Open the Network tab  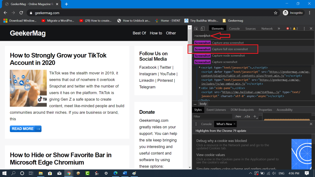267,29
